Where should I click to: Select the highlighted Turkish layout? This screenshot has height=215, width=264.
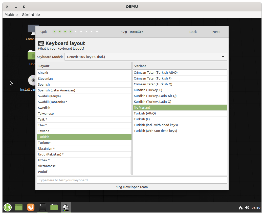(x=84, y=137)
